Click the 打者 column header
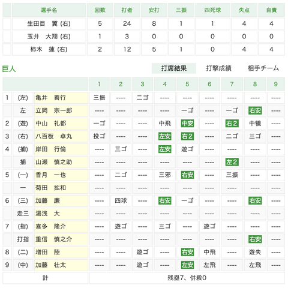This screenshot has height=288, width=288. 127,10
